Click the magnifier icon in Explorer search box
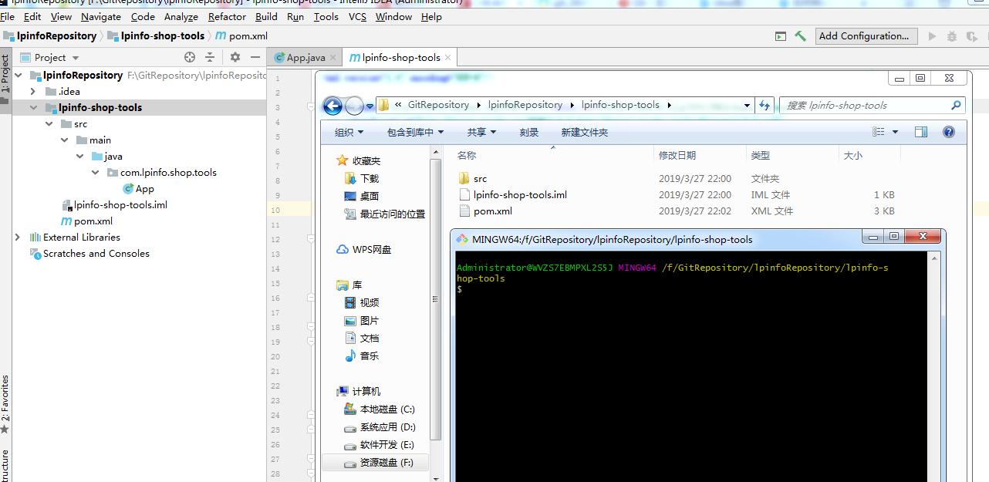 click(x=957, y=106)
